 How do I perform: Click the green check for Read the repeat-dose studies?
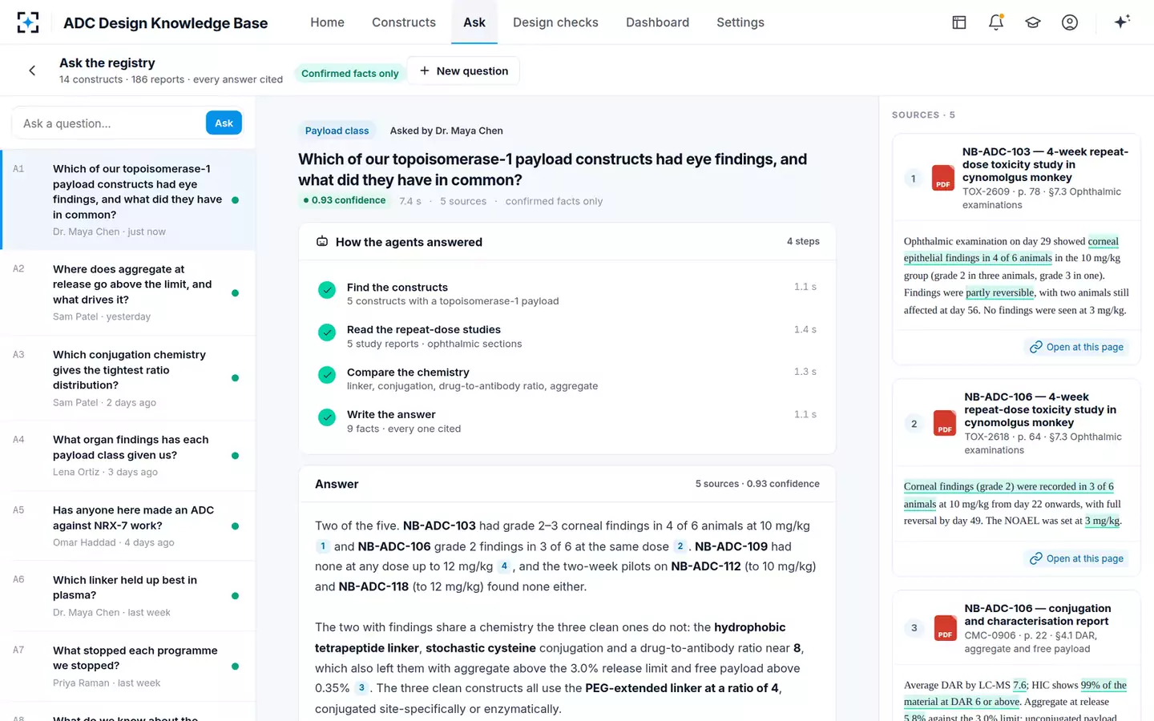[x=327, y=332]
